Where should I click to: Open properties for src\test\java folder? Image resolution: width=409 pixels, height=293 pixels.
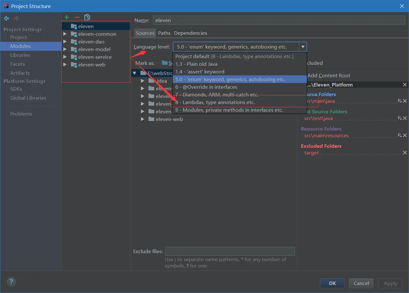coord(399,118)
